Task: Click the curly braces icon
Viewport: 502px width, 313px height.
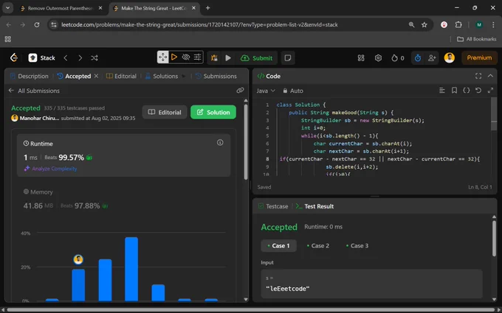Action: (467, 91)
